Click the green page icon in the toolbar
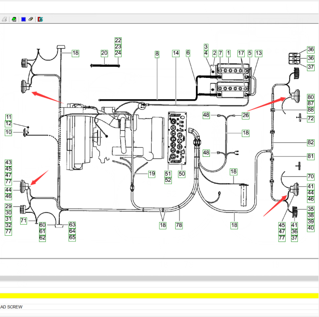The height and width of the screenshot is (317, 319). point(14,19)
